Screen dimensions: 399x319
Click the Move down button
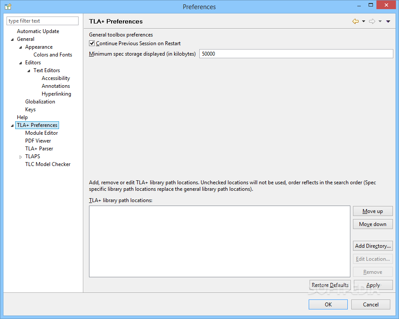click(373, 224)
